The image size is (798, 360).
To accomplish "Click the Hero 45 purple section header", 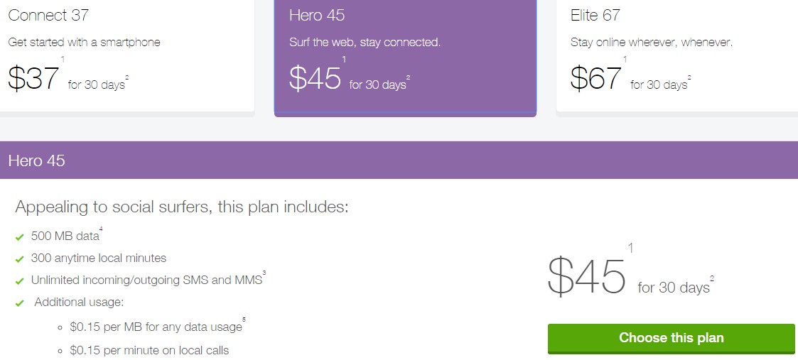I will click(399, 160).
